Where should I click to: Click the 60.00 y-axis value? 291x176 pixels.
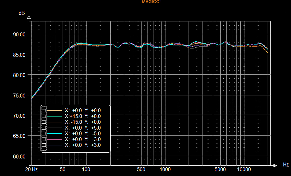point(19,157)
